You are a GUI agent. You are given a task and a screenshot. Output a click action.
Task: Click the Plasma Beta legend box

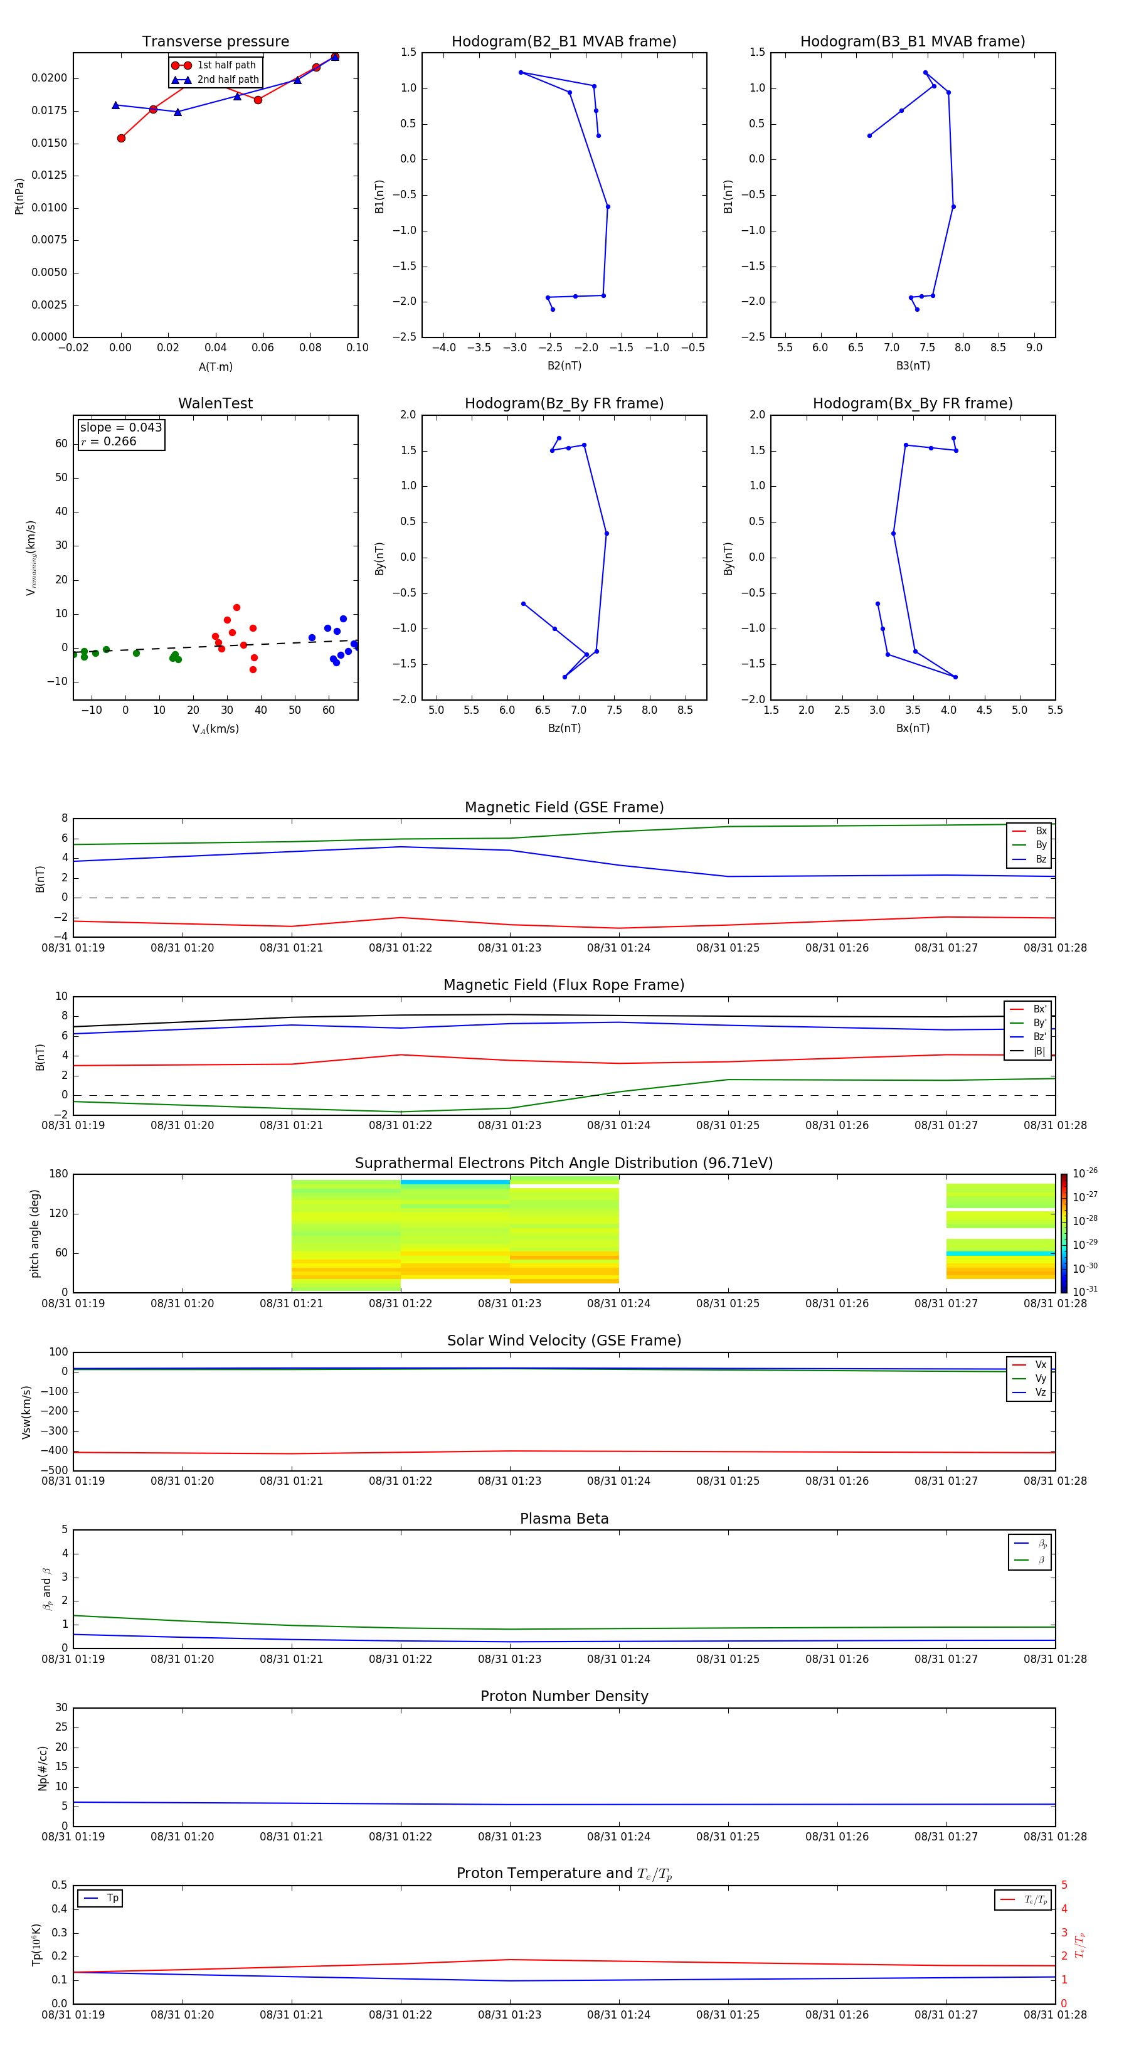coord(1029,1552)
